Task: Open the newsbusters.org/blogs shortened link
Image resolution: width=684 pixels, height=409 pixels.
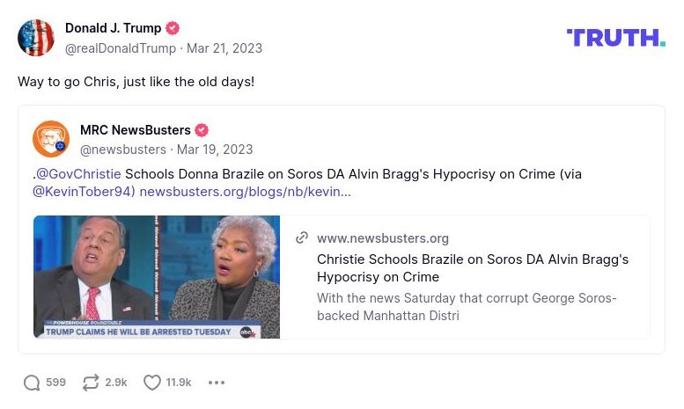Action: (245, 192)
